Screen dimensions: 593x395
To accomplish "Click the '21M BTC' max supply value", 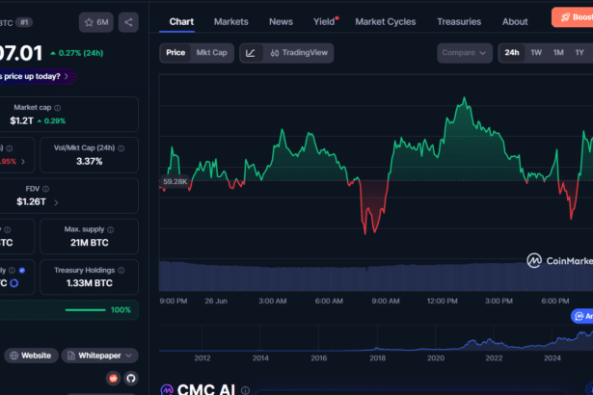I will [x=90, y=243].
